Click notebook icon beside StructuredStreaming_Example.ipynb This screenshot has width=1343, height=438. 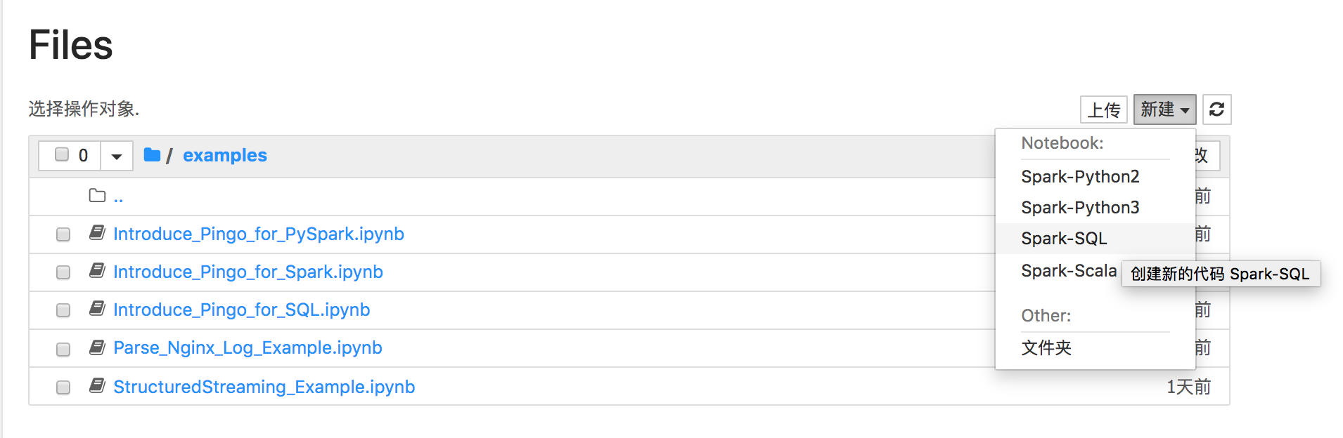pyautogui.click(x=98, y=385)
